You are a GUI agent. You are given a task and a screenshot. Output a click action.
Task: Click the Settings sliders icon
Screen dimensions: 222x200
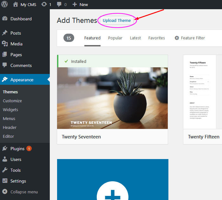click(5, 181)
